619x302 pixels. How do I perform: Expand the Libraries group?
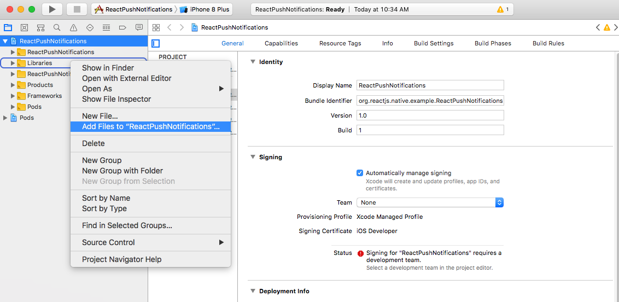pyautogui.click(x=13, y=63)
